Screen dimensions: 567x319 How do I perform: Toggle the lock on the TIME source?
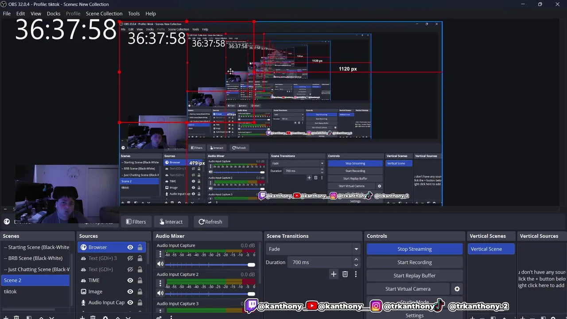click(140, 280)
